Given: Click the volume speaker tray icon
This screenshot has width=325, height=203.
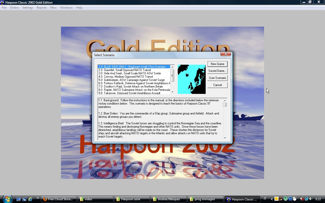Looking at the screenshot, I should click(x=311, y=199).
